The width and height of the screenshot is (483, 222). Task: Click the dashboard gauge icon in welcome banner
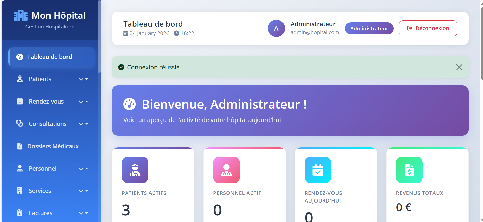pyautogui.click(x=129, y=104)
